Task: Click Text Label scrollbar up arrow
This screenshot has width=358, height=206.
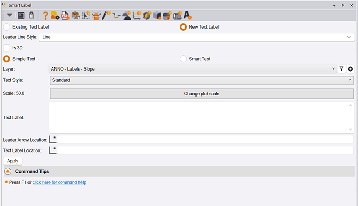Action: pyautogui.click(x=350, y=105)
